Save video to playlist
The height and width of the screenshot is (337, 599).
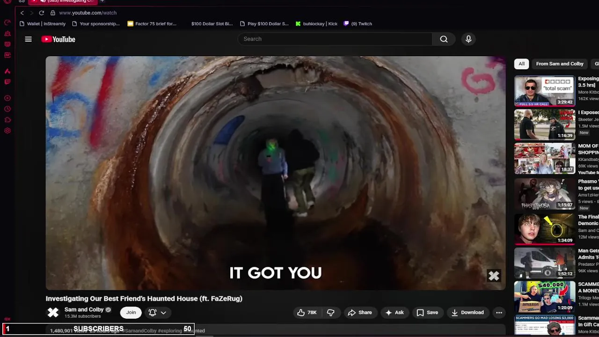(x=427, y=313)
